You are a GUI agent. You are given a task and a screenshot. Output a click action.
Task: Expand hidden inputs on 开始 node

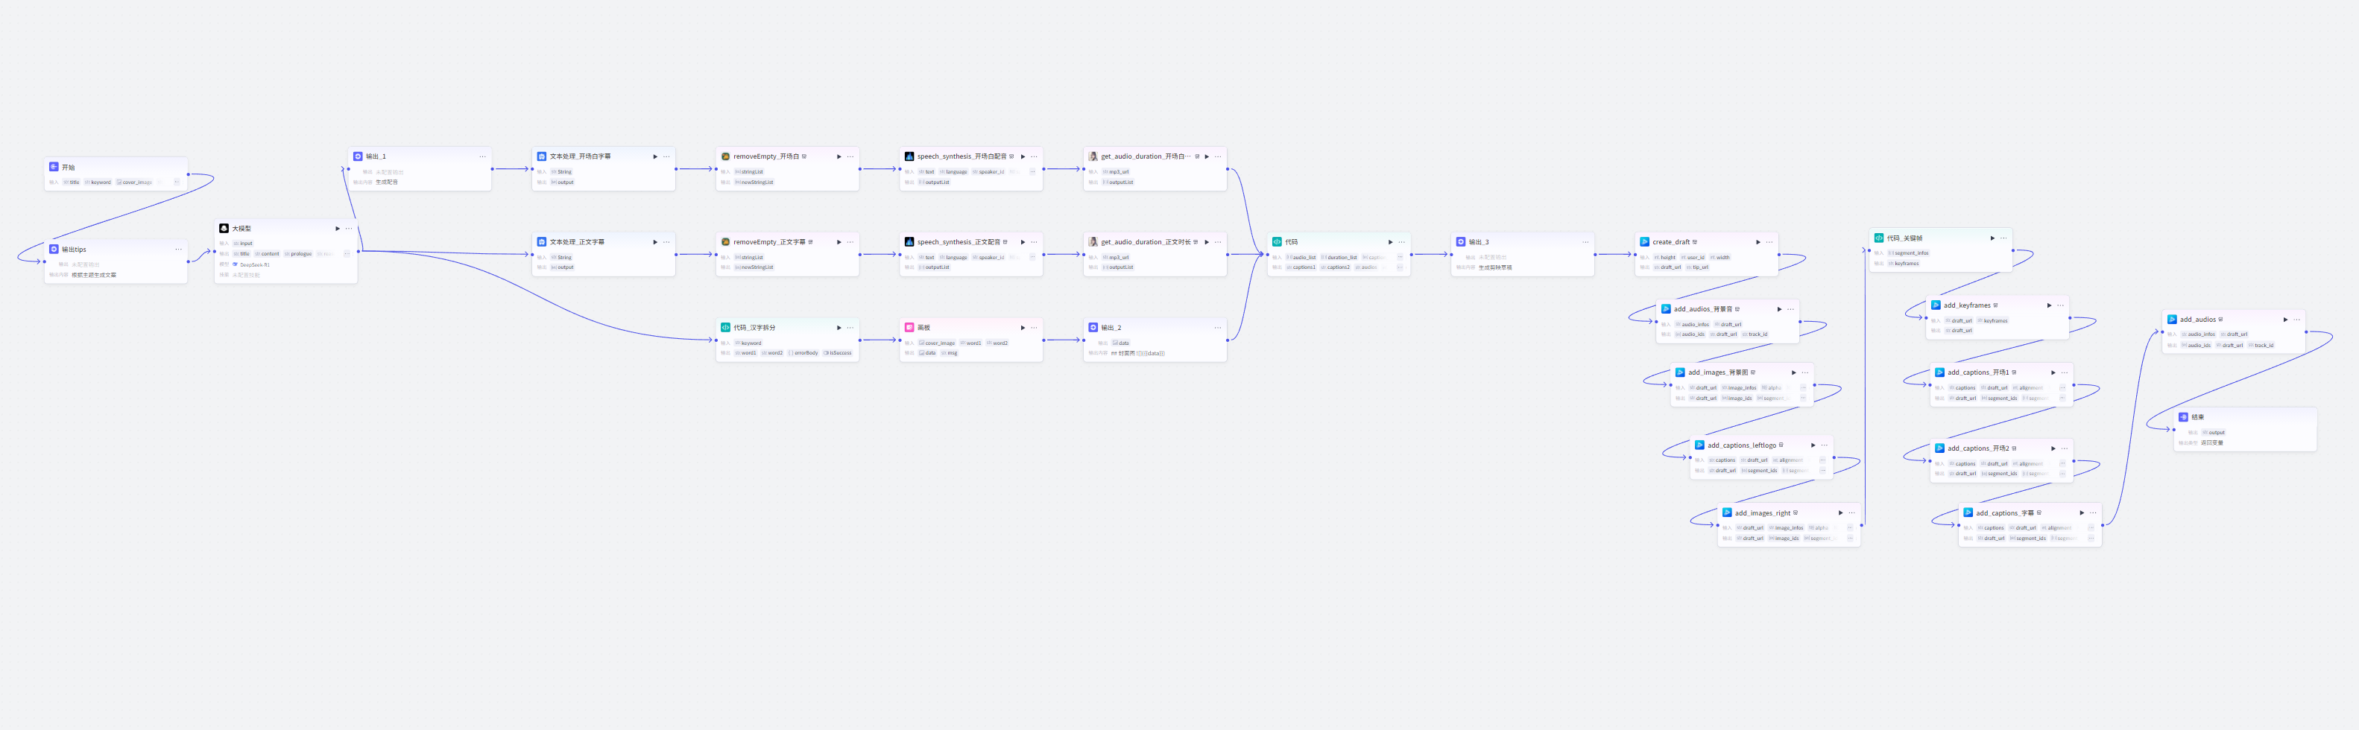click(x=177, y=181)
